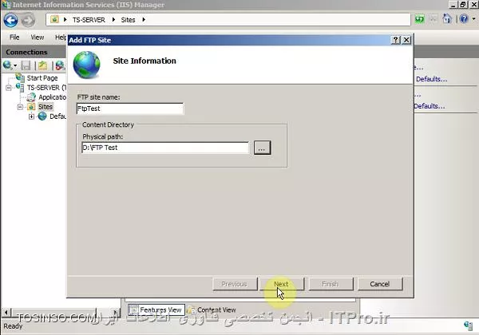Click the lower Defaults link in Actions pane
Screen dimensions: 479x335
click(430, 106)
